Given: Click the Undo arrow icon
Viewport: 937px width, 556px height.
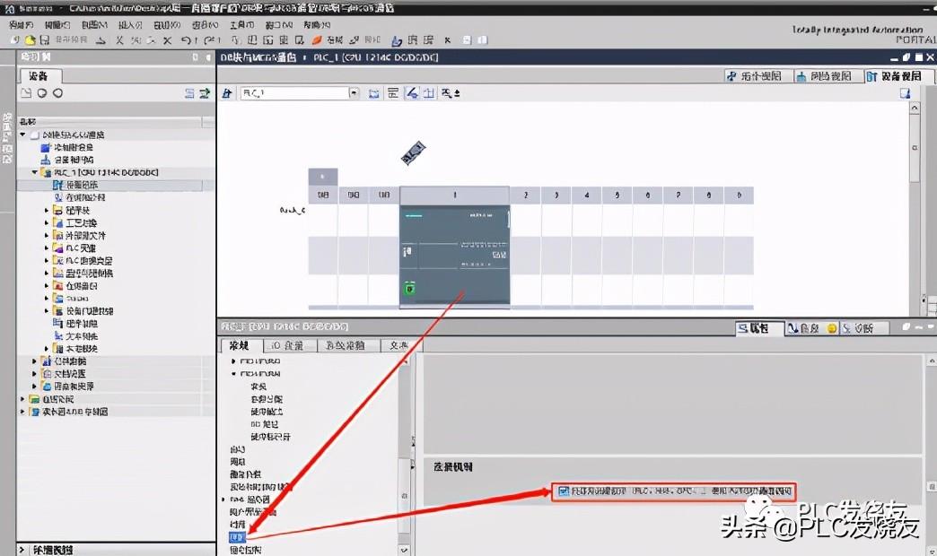Looking at the screenshot, I should (186, 40).
